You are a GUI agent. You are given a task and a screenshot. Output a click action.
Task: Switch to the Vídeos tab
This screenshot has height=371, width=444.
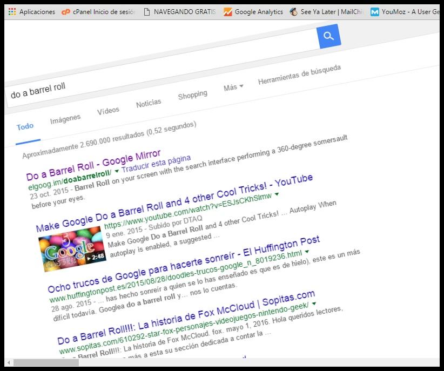click(x=108, y=110)
